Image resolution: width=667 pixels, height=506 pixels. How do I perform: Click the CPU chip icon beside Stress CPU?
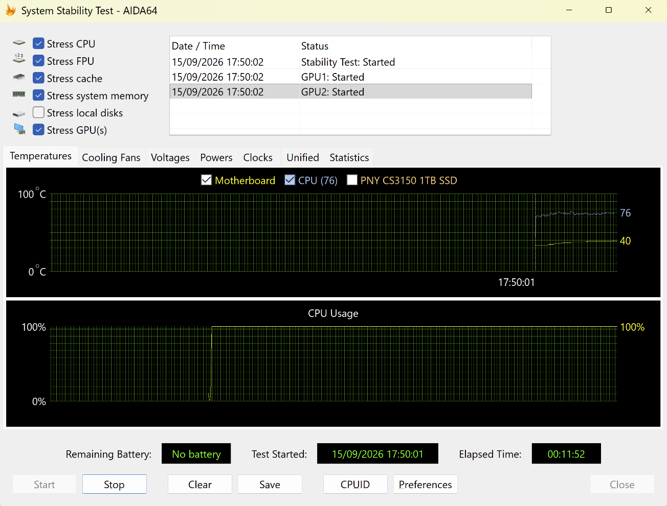pos(19,43)
